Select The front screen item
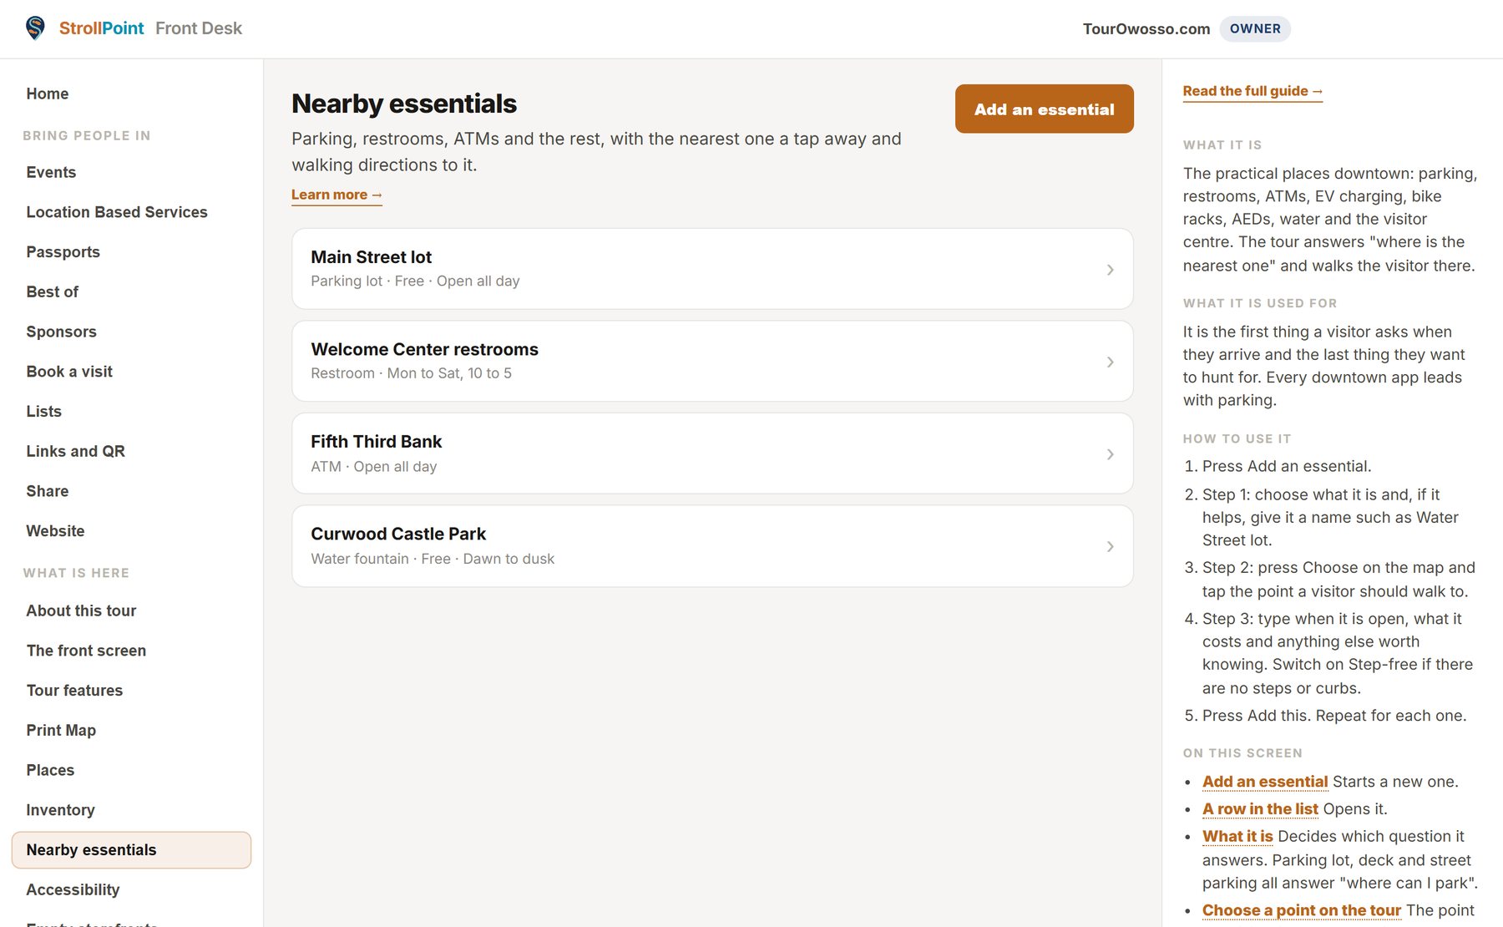The width and height of the screenshot is (1503, 927). point(131,651)
